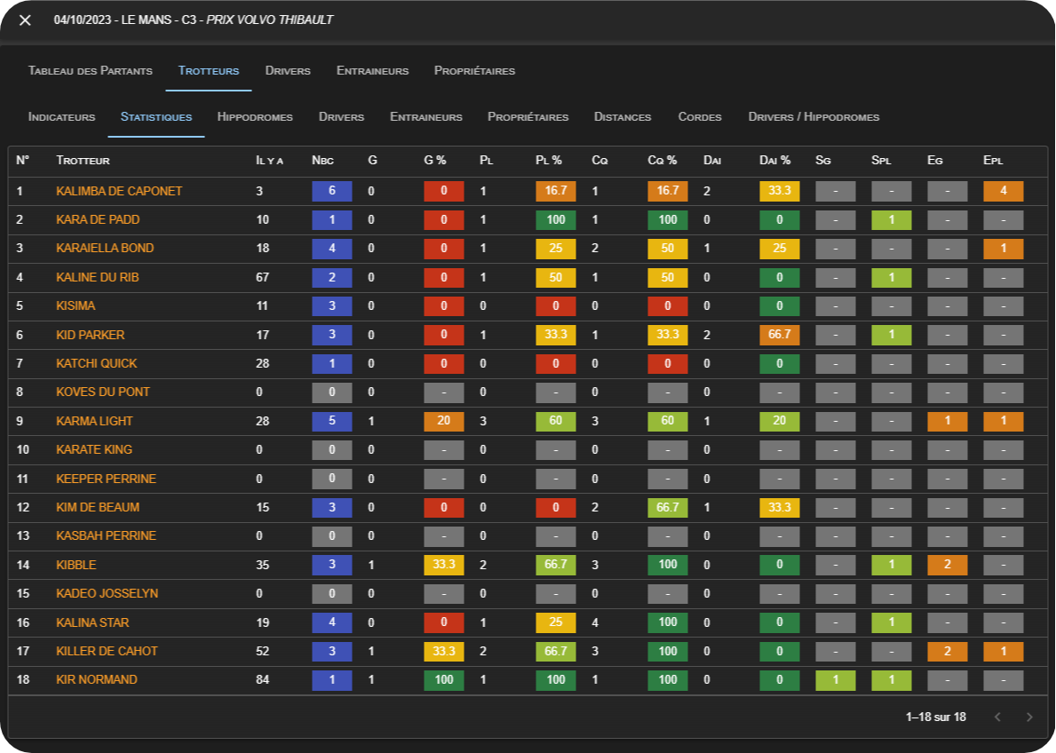Open the horse link Karma Light
Image resolution: width=1056 pixels, height=753 pixels.
coord(94,421)
